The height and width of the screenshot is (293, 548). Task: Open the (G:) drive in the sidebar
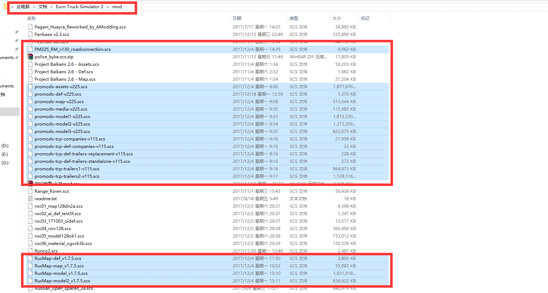pyautogui.click(x=5, y=163)
